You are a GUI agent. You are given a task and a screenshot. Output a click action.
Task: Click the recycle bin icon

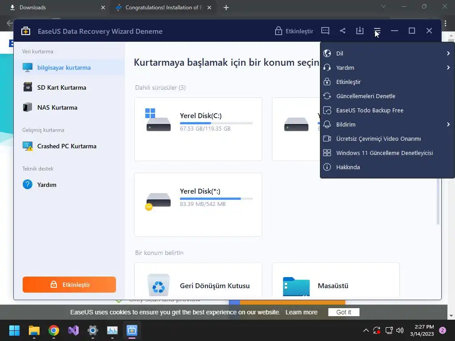(x=159, y=285)
